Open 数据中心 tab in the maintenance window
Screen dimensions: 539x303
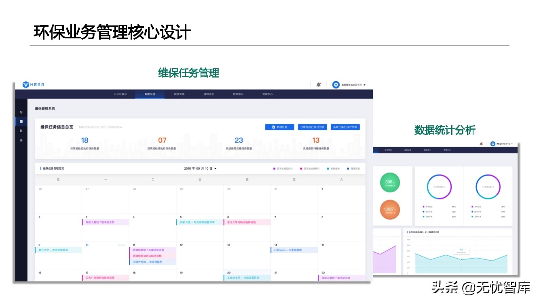tap(238, 94)
